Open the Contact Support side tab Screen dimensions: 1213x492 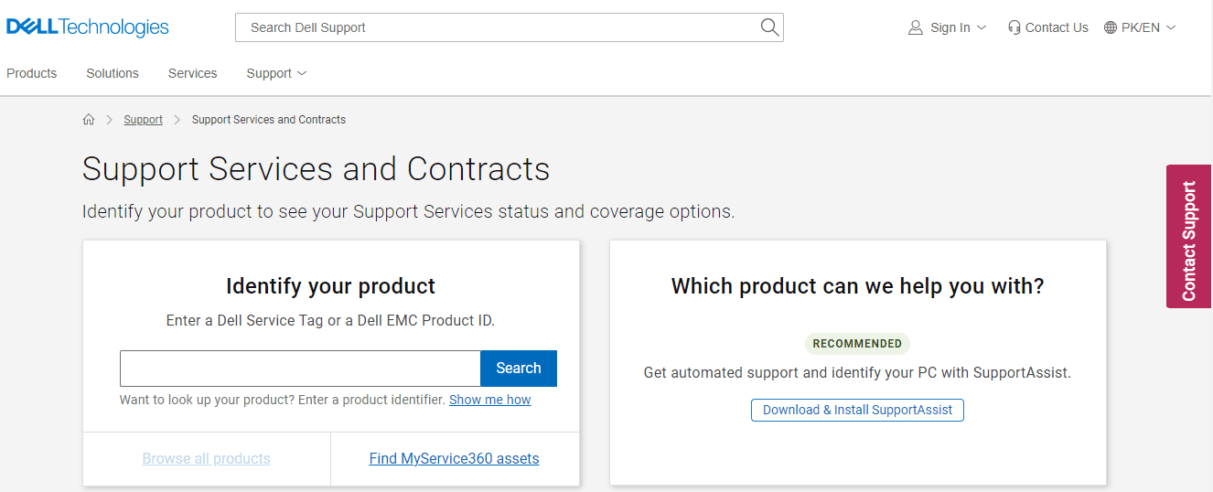coord(1189,236)
